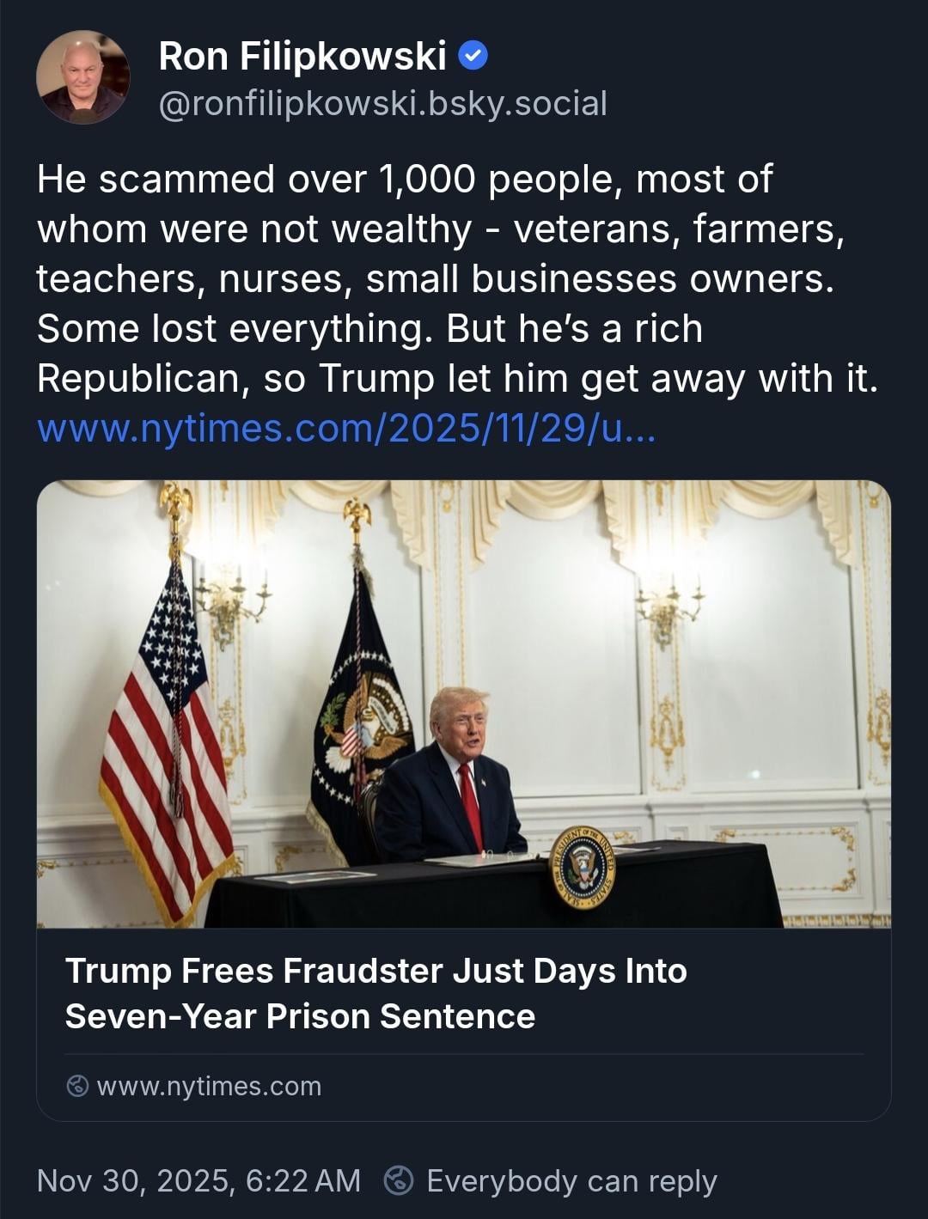This screenshot has width=928, height=1219.
Task: Open the www.nytimes.com/2025/11/29 link in the post
Action: tap(346, 428)
